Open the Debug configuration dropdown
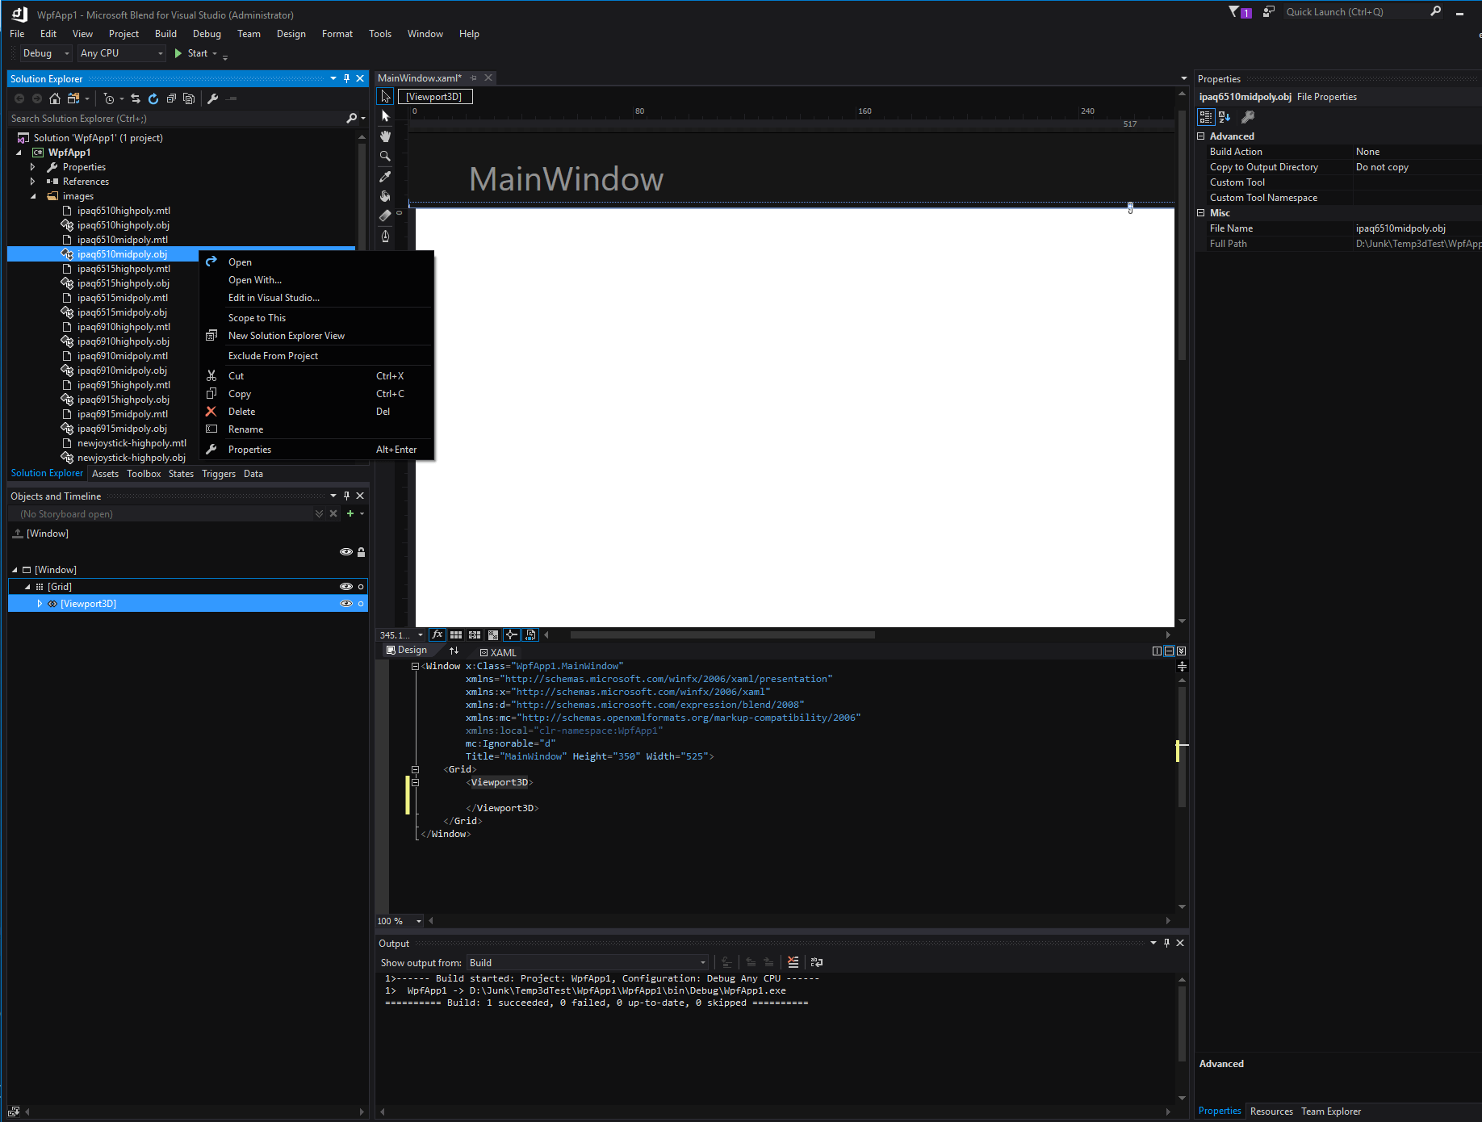 [x=46, y=53]
